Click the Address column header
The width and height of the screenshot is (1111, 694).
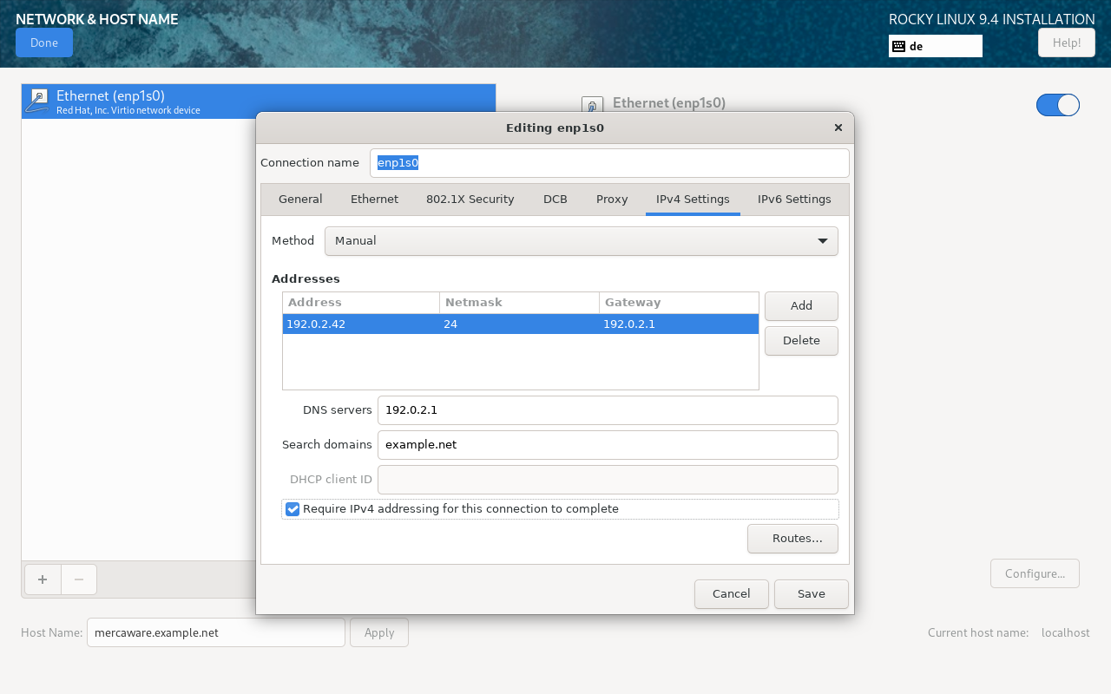[x=361, y=303]
